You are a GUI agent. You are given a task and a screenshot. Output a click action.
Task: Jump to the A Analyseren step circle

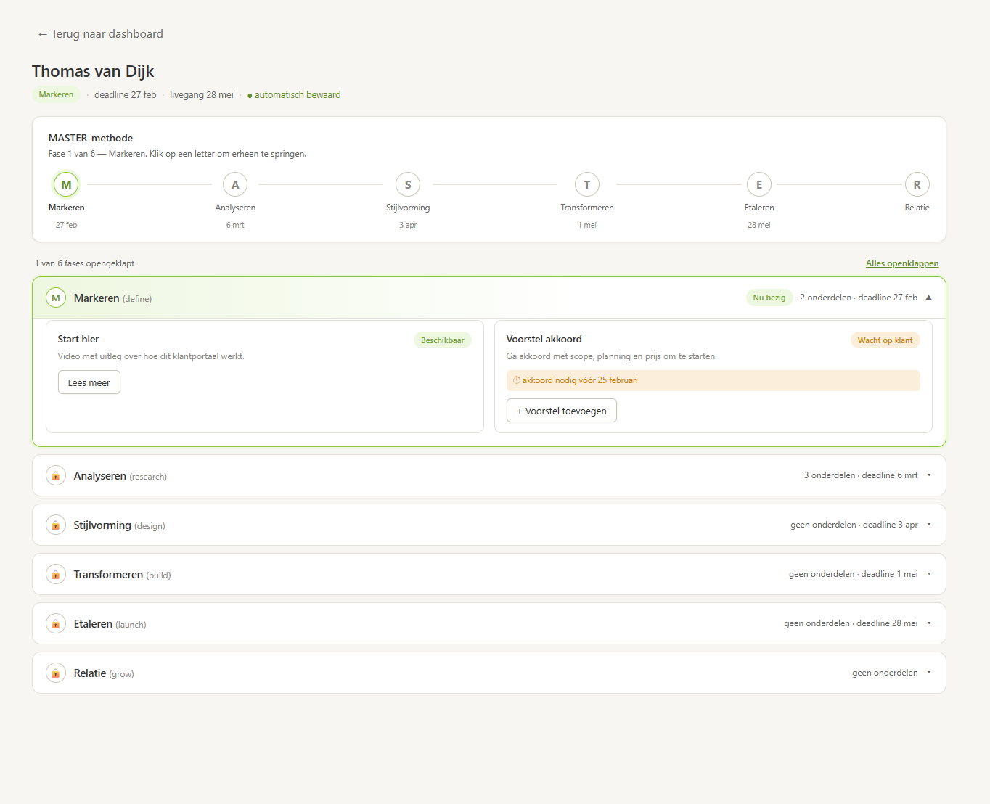pos(235,184)
